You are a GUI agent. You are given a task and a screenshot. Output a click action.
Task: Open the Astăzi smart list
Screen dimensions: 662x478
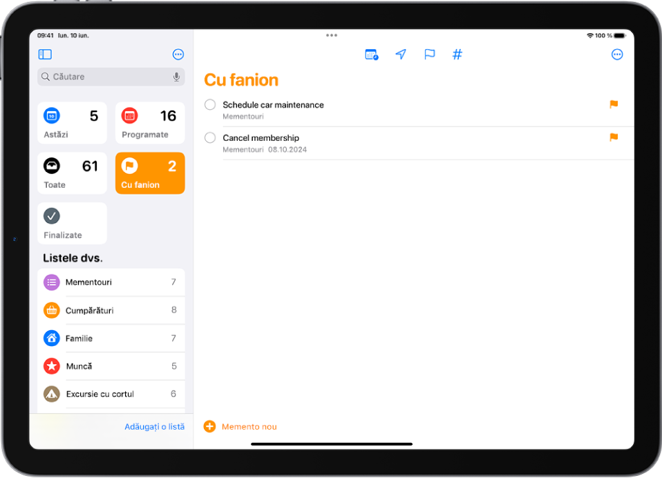pyautogui.click(x=72, y=123)
